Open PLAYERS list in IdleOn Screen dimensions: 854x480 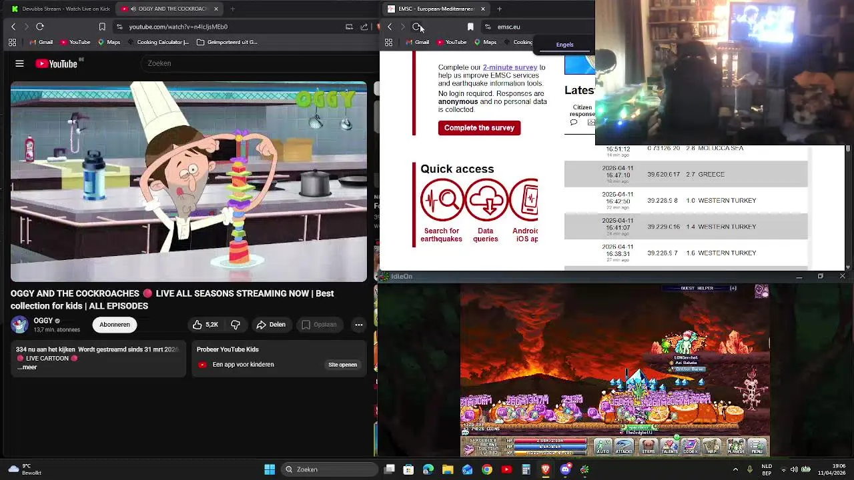tap(735, 447)
